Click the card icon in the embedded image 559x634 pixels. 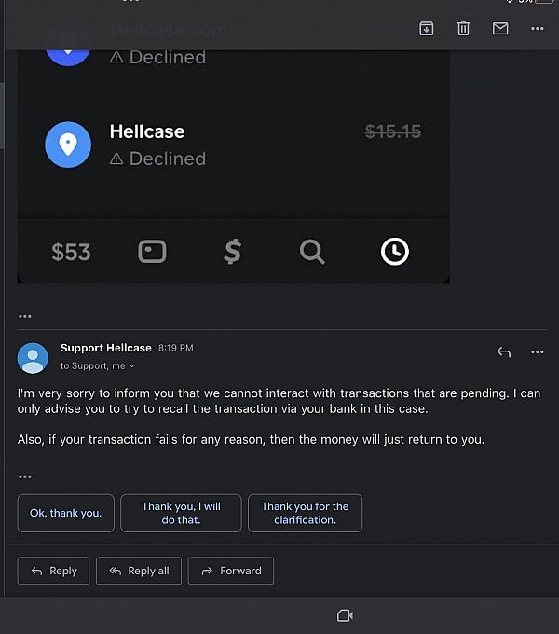click(152, 252)
